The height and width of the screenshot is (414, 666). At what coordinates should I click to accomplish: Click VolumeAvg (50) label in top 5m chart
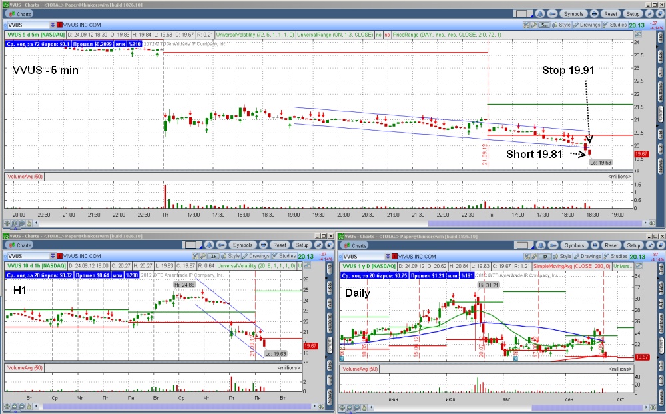pyautogui.click(x=25, y=177)
